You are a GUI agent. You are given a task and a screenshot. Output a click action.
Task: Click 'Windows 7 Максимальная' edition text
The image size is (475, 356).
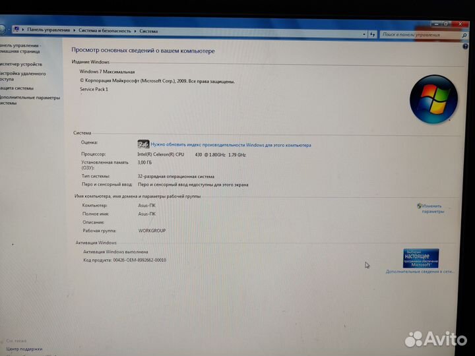point(107,72)
